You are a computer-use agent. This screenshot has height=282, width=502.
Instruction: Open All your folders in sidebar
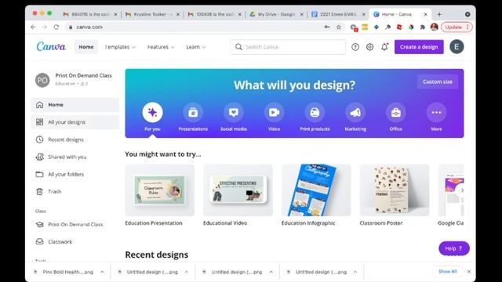pyautogui.click(x=75, y=174)
